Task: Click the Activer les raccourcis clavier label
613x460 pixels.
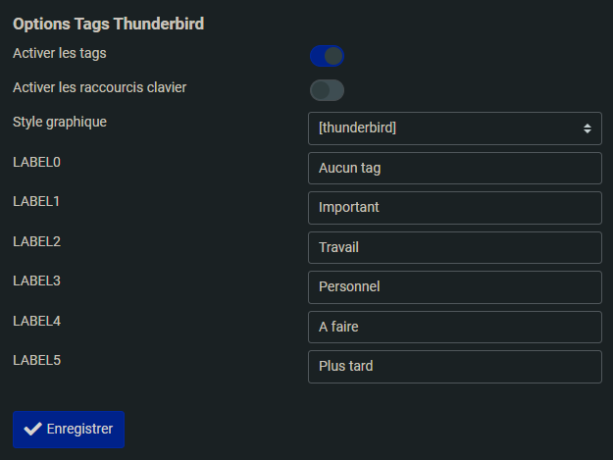Action: point(99,87)
